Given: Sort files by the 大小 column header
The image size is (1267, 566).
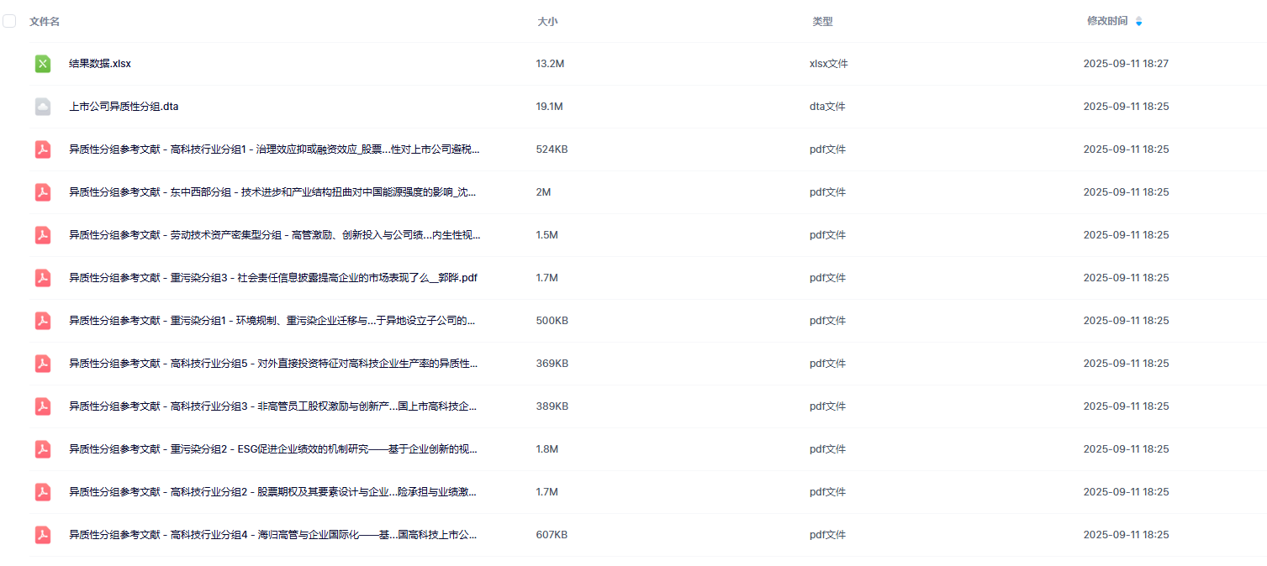Looking at the screenshot, I should (x=547, y=21).
